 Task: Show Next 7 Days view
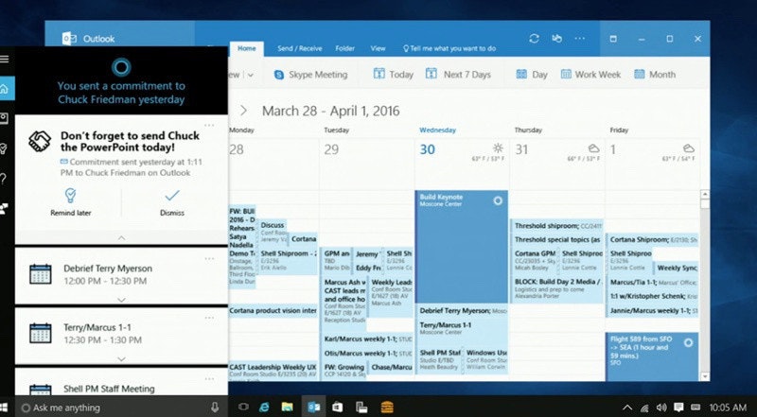pyautogui.click(x=458, y=74)
